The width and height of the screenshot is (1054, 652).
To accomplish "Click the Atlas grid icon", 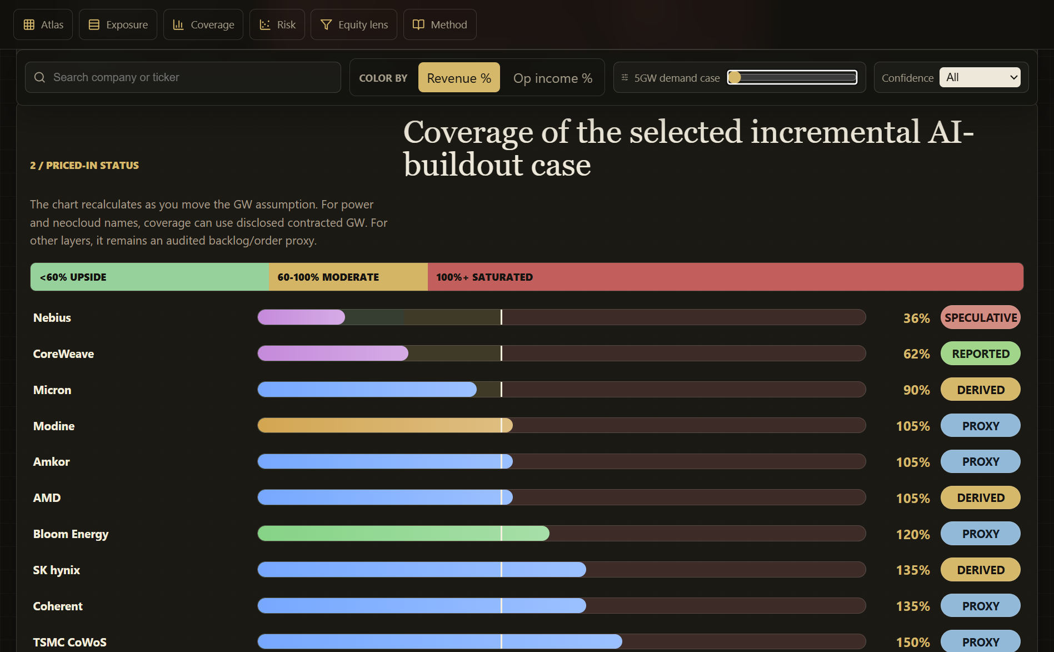I will 29,24.
